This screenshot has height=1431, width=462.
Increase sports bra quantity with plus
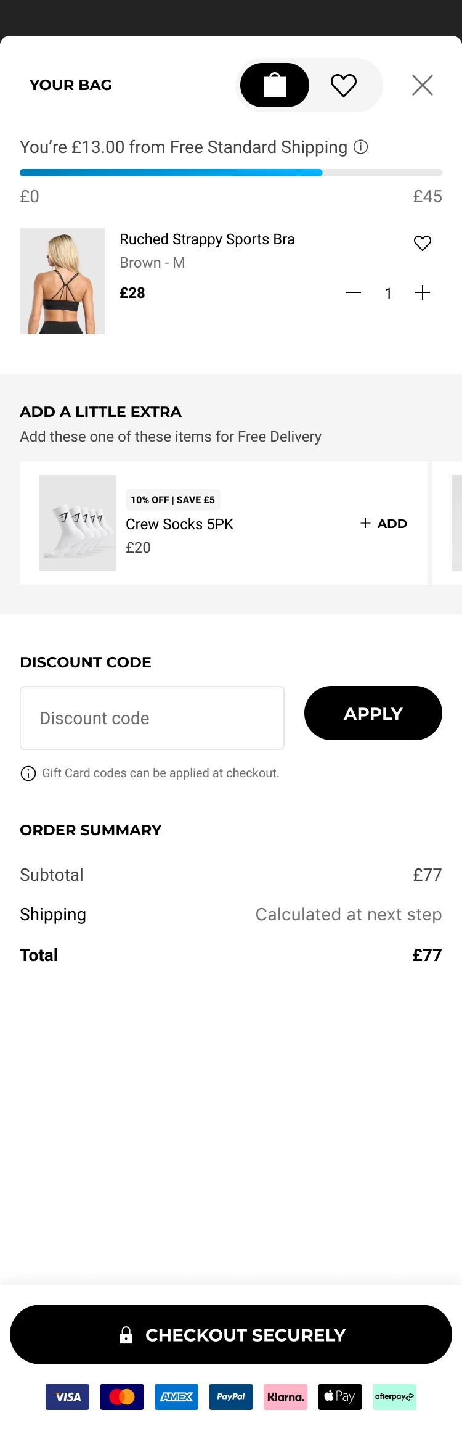(x=423, y=293)
